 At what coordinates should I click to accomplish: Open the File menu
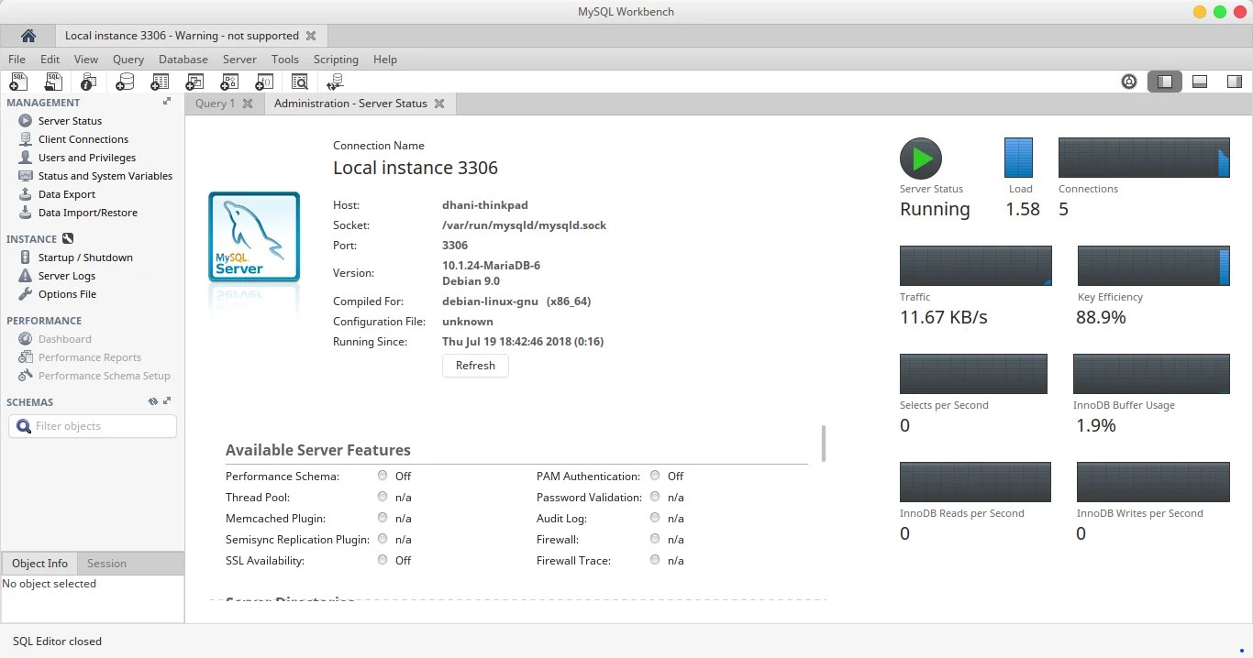pos(17,60)
